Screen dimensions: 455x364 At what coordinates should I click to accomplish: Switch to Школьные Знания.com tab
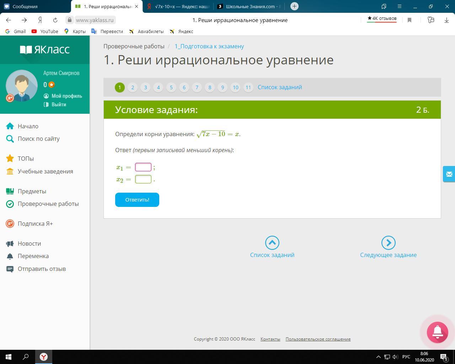[250, 6]
